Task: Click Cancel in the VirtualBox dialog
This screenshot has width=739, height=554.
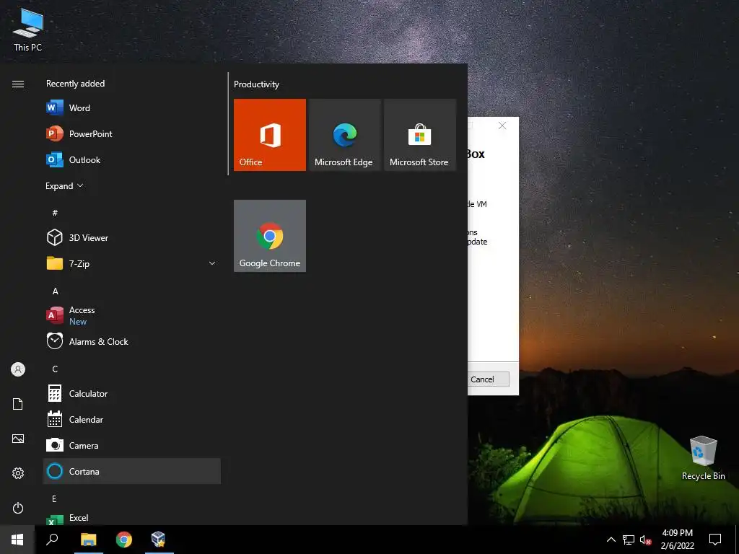Action: pyautogui.click(x=489, y=379)
